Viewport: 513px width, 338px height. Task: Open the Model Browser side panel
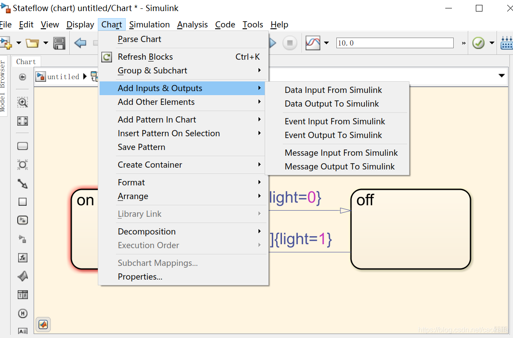click(3, 86)
